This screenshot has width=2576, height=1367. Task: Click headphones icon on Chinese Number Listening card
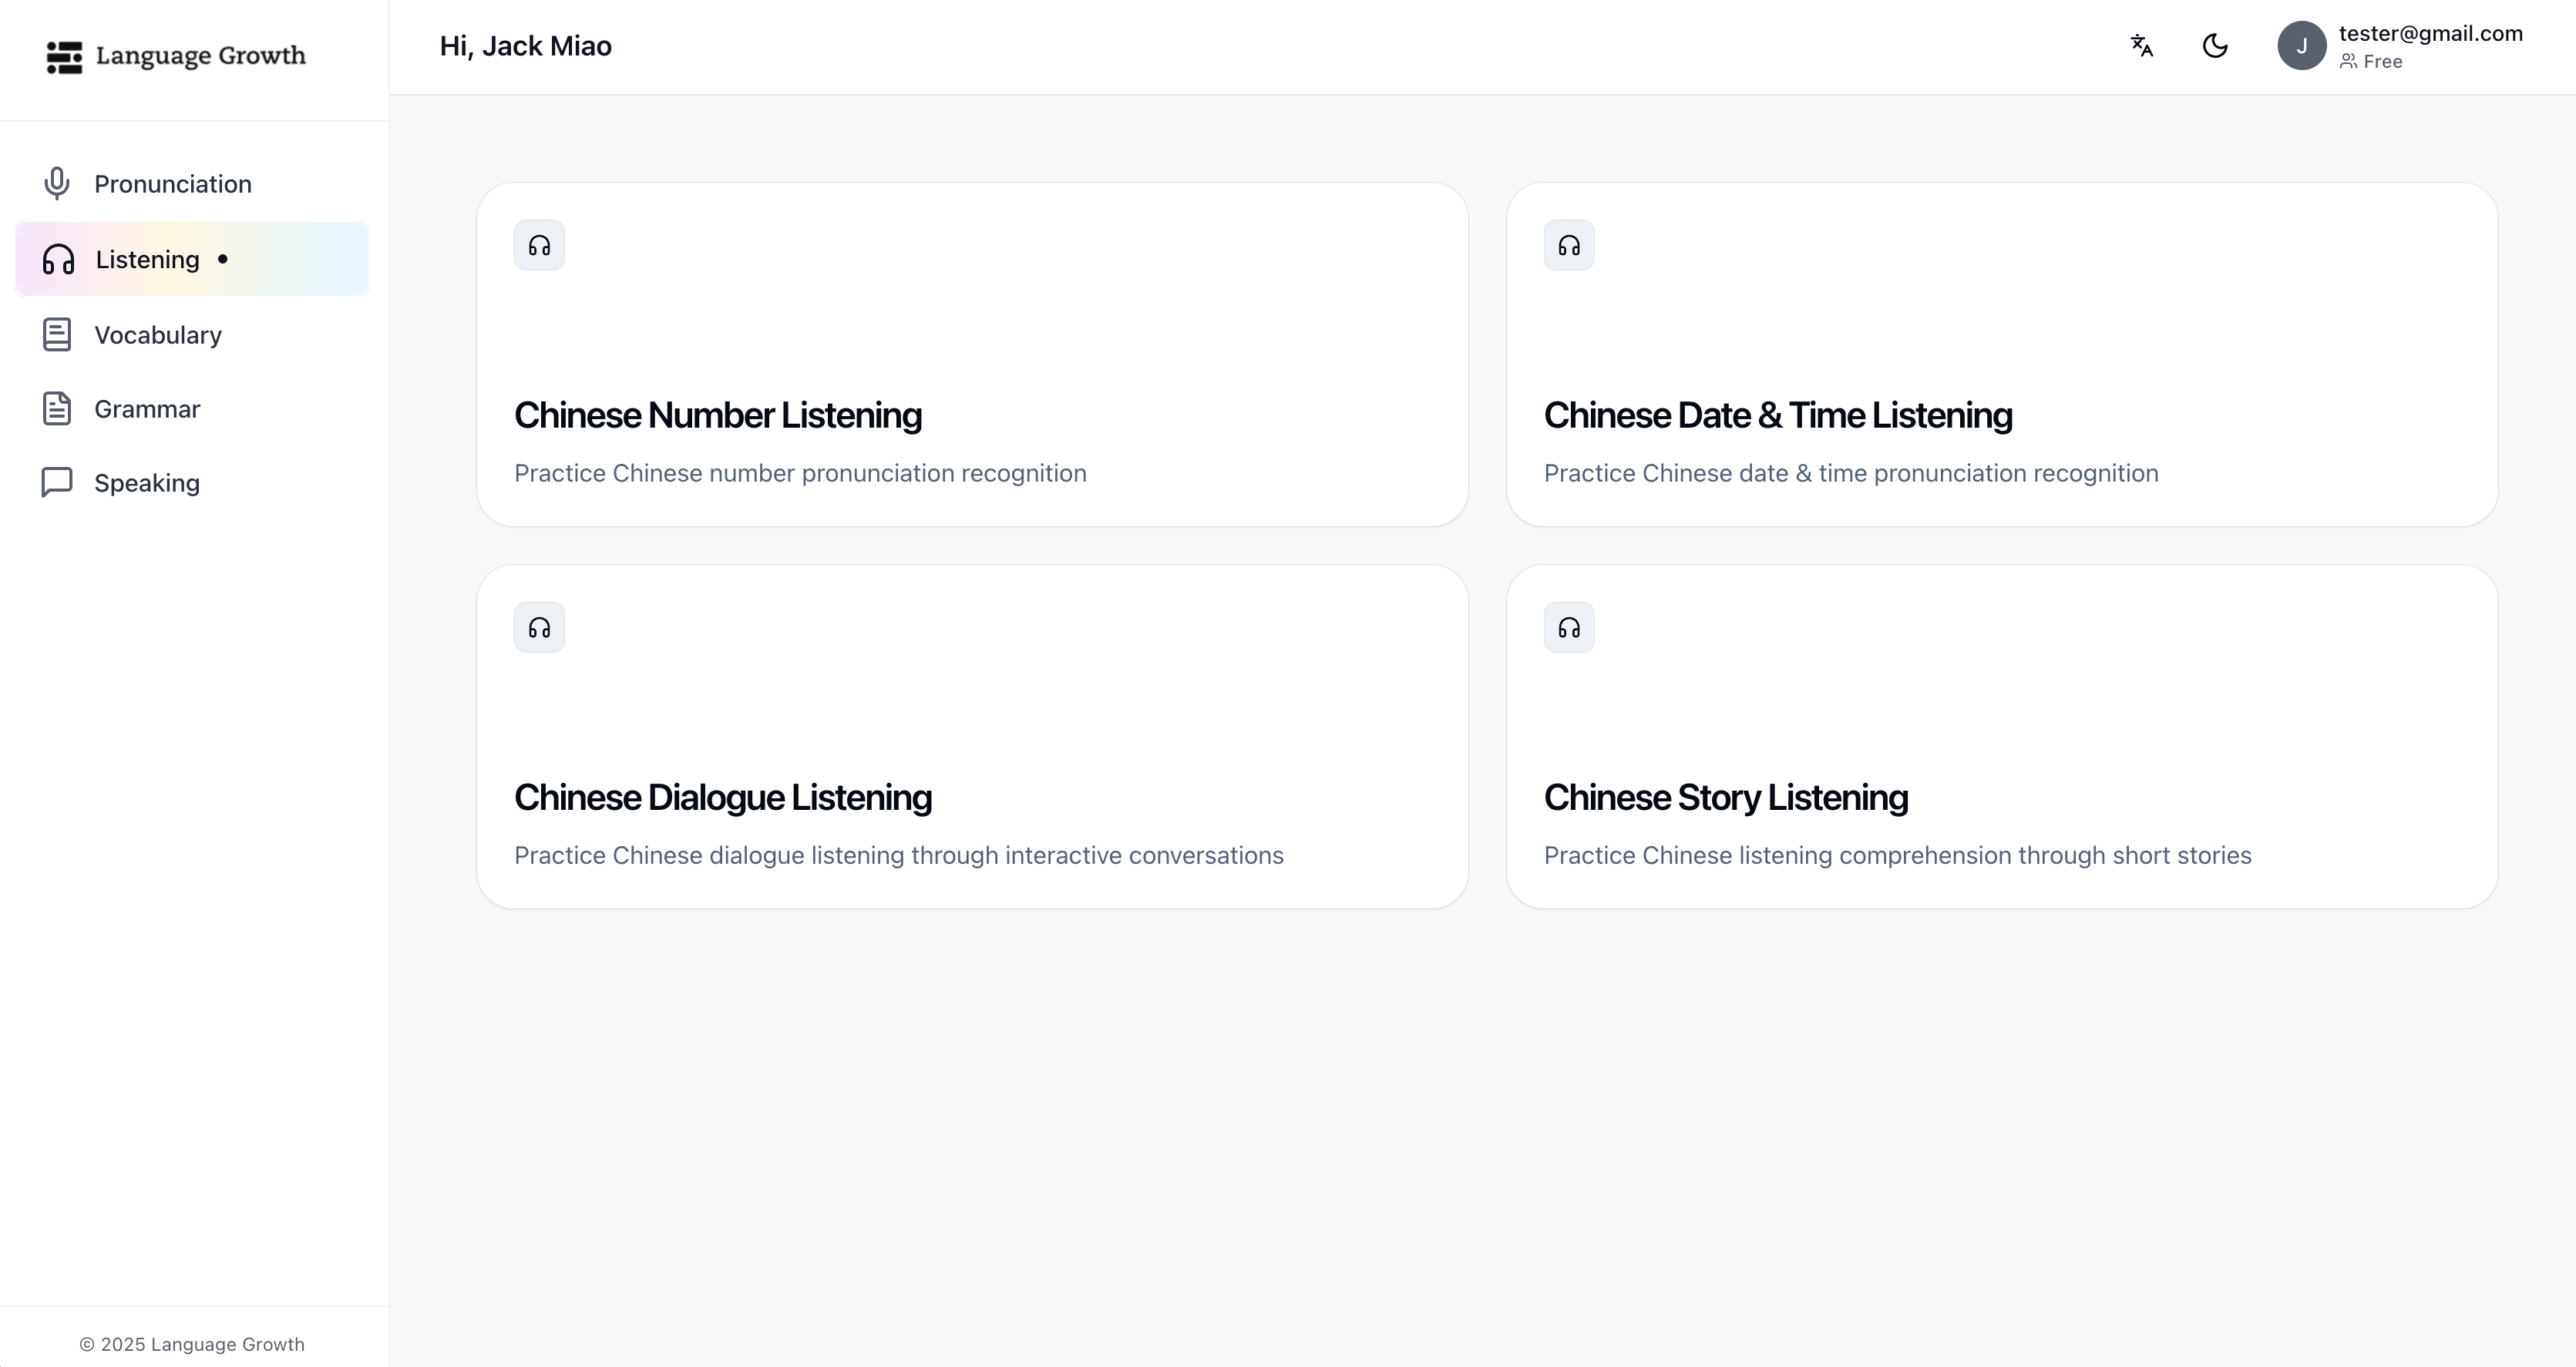539,246
